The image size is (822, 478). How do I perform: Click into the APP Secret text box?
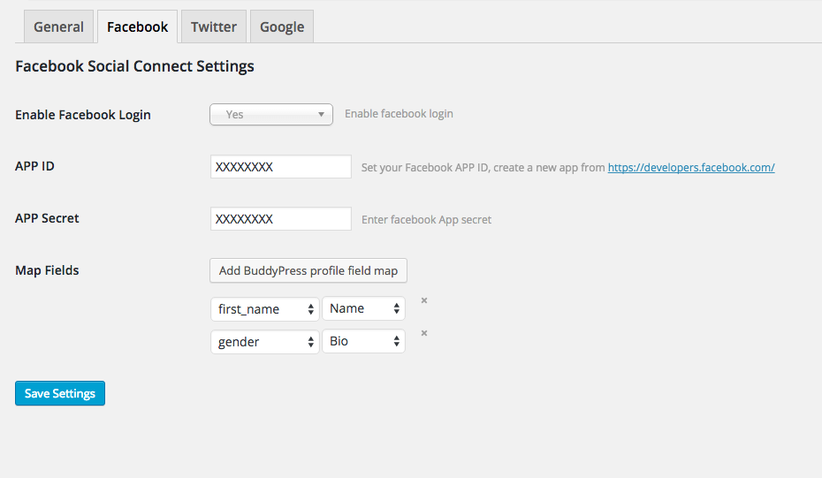[x=281, y=219]
